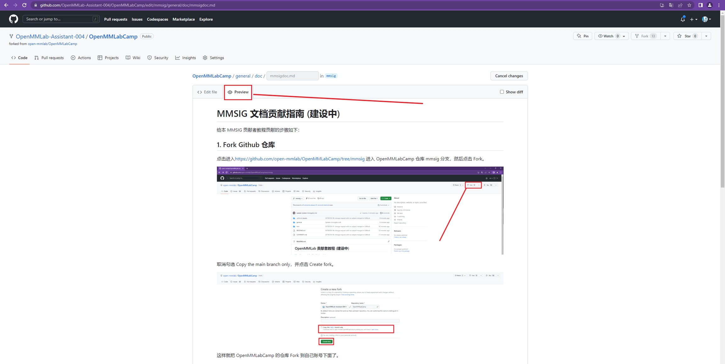Open the open-mmlab/OpenMMLabCamp forked-from link
The width and height of the screenshot is (725, 364).
pyautogui.click(x=52, y=44)
